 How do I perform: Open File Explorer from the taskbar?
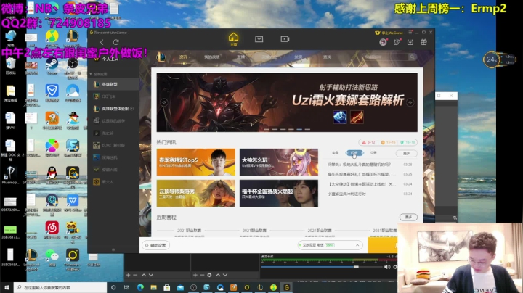click(153, 287)
